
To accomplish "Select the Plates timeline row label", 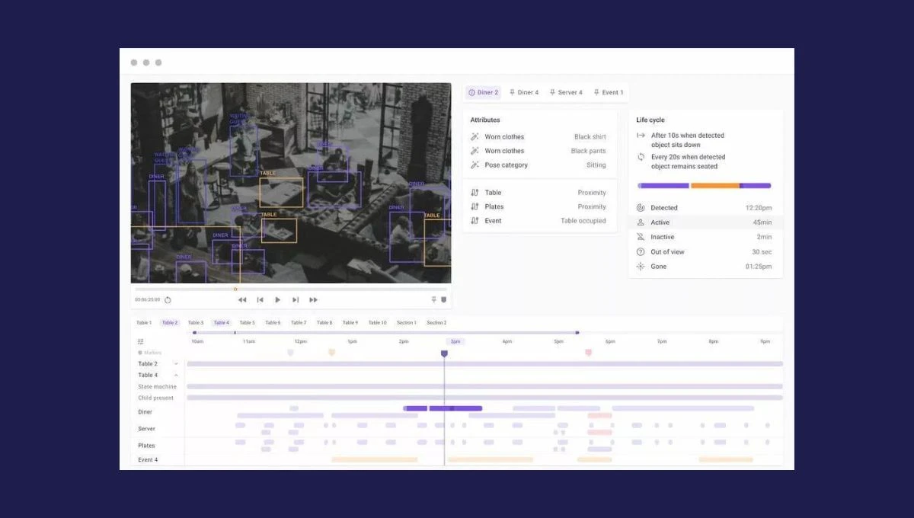I will pos(146,446).
